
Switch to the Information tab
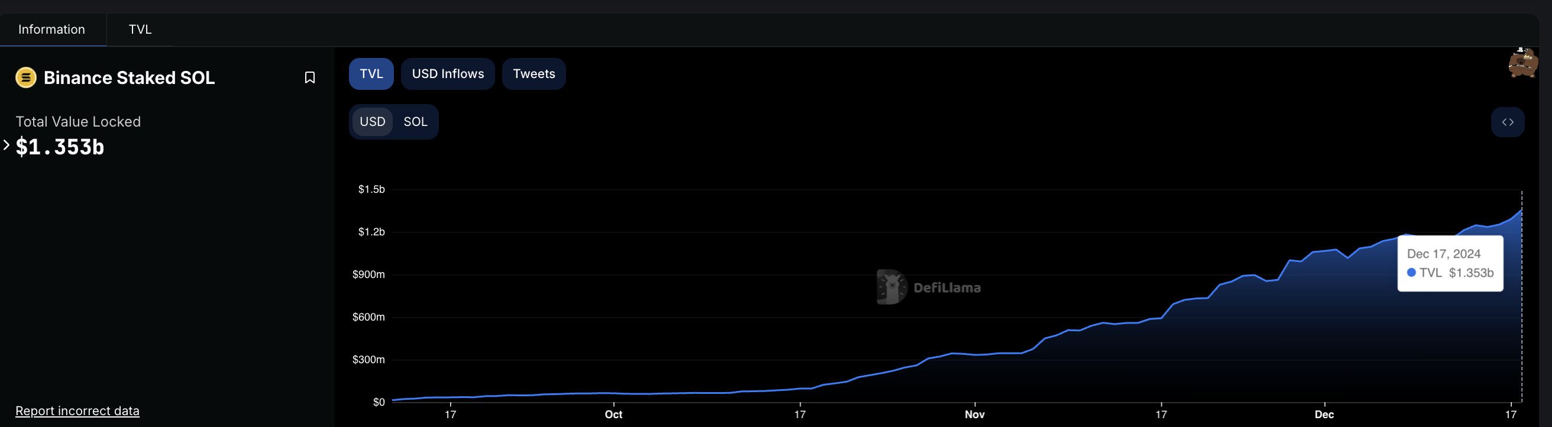coord(52,30)
